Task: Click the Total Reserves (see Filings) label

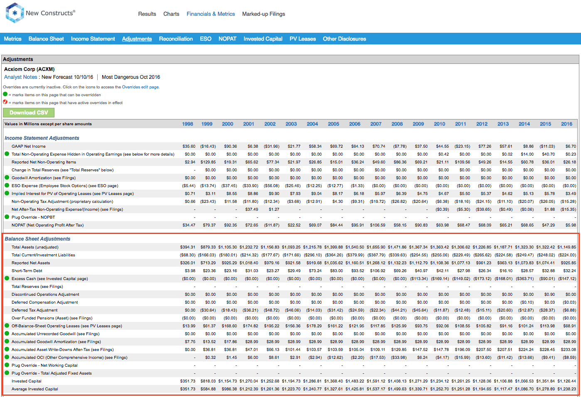Action: click(37, 287)
